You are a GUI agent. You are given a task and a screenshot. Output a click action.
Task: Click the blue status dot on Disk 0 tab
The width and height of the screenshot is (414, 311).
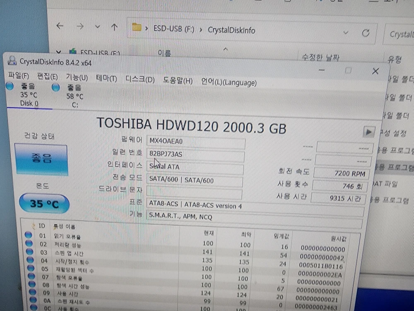10,86
